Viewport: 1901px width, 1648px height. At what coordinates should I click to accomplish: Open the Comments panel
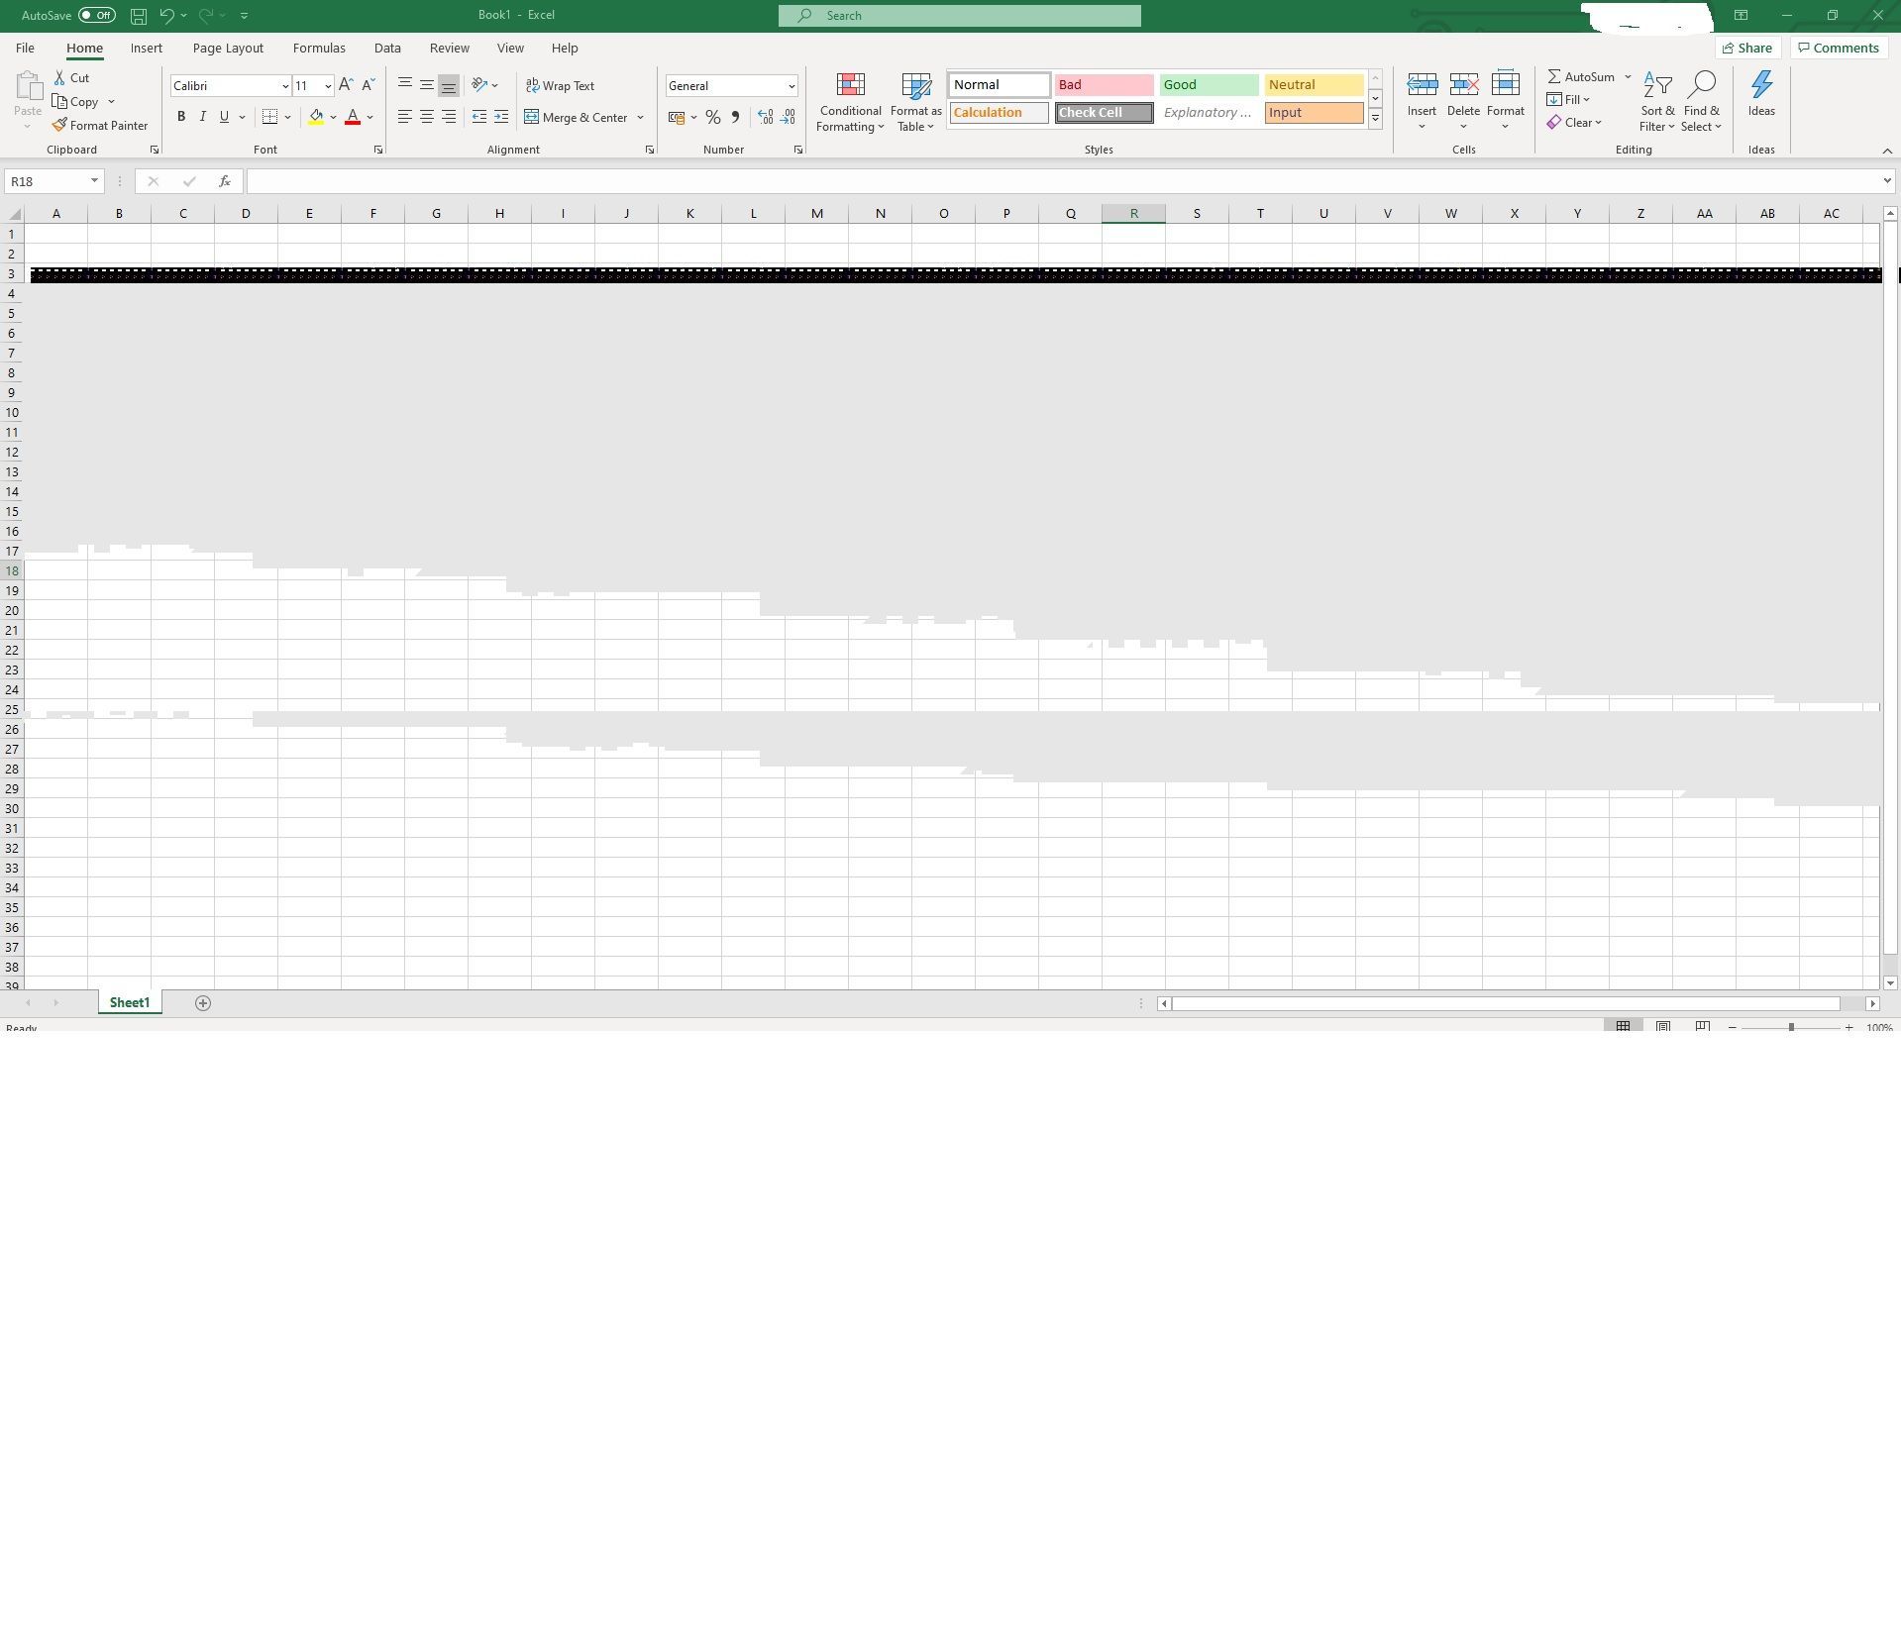pos(1838,48)
